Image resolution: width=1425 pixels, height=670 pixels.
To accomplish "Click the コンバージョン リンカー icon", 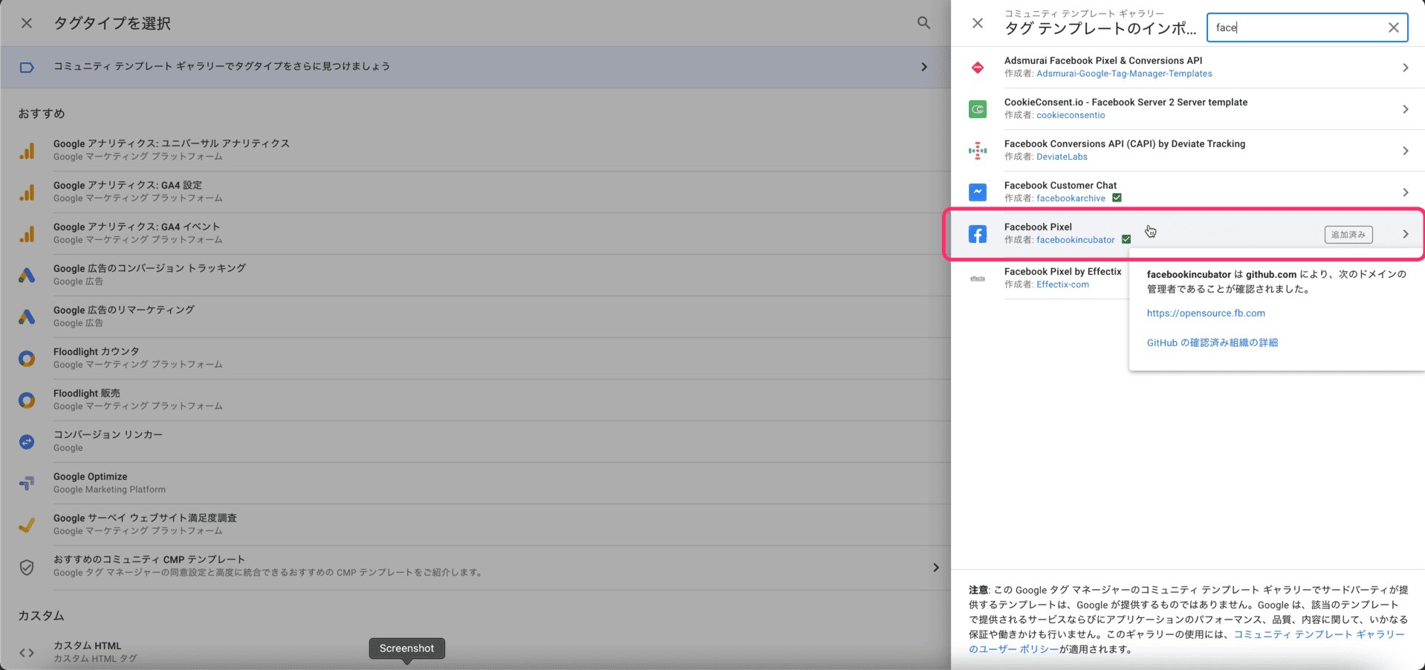I will 27,442.
